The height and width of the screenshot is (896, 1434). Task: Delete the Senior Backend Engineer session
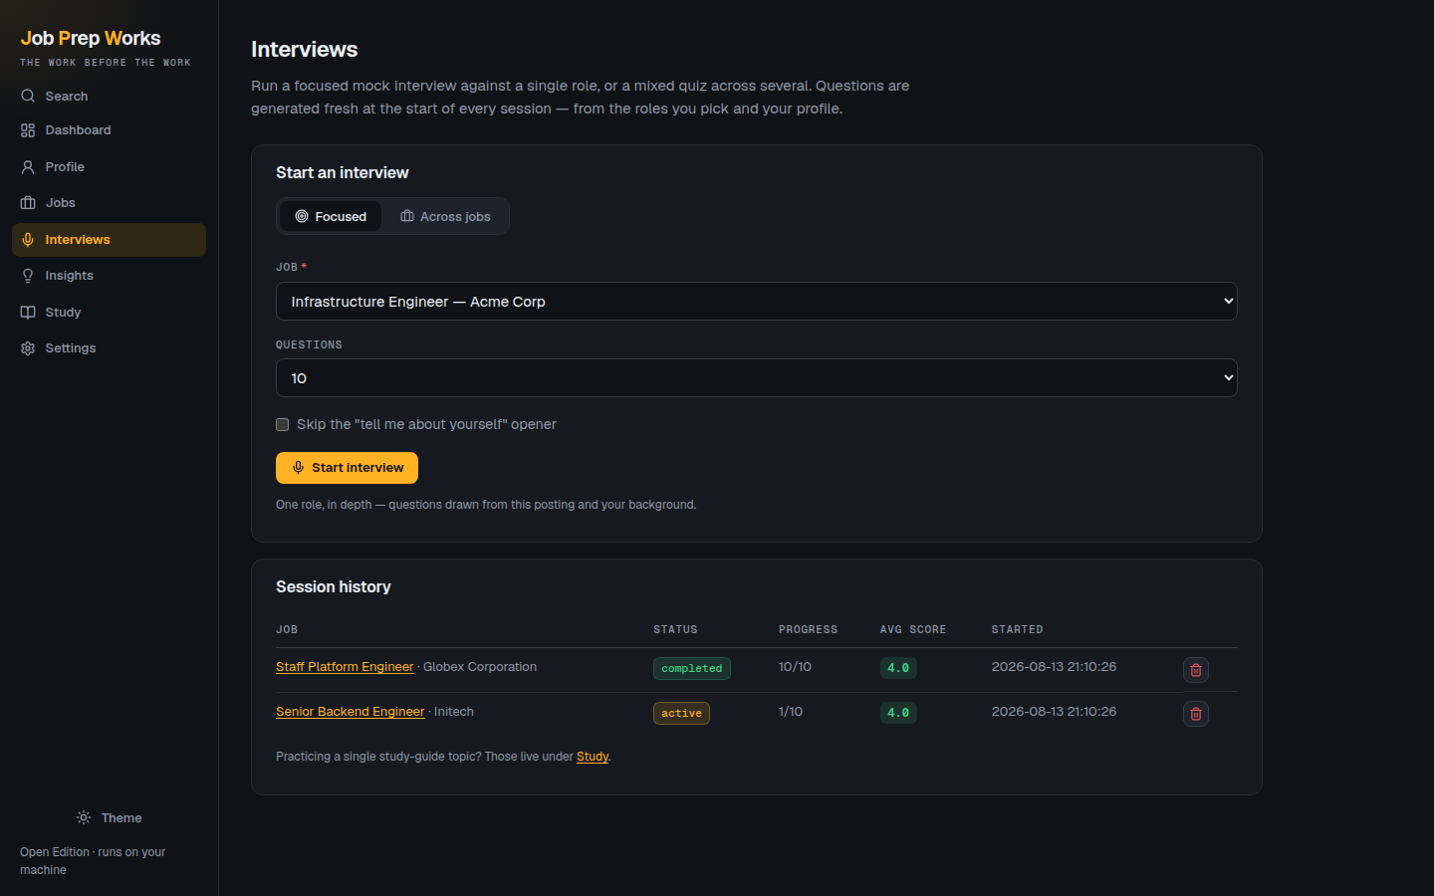tap(1196, 714)
